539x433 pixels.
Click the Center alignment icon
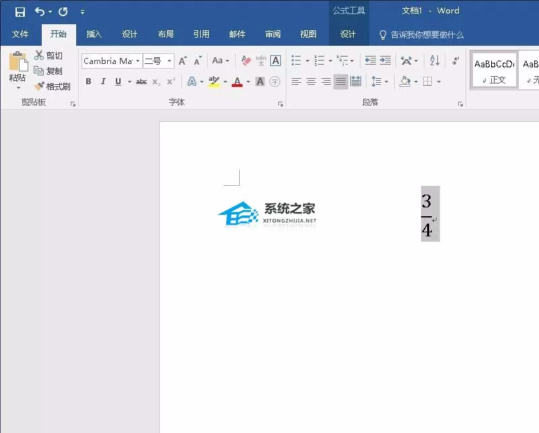[311, 81]
